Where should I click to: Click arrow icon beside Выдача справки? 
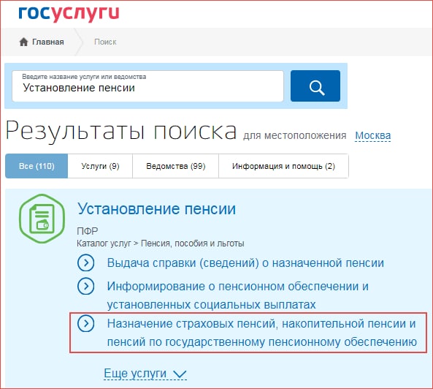pyautogui.click(x=86, y=263)
